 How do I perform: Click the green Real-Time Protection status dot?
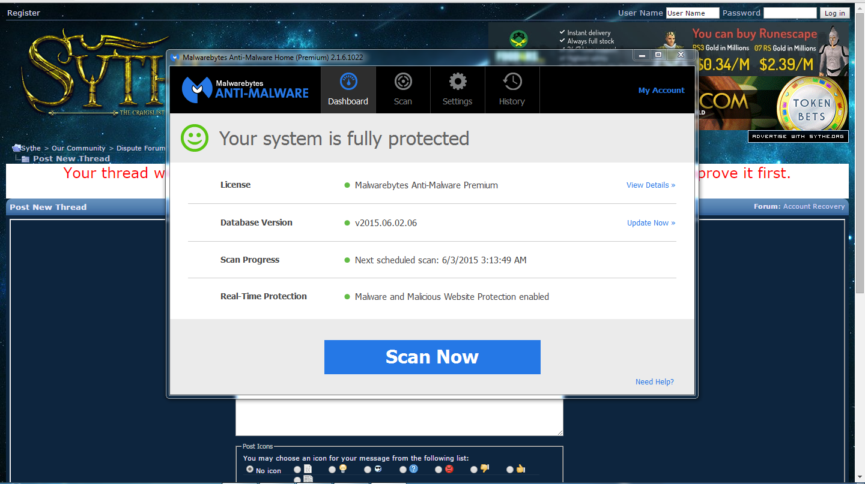click(347, 297)
